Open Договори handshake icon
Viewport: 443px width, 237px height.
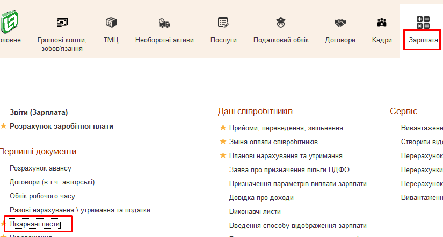tap(340, 23)
